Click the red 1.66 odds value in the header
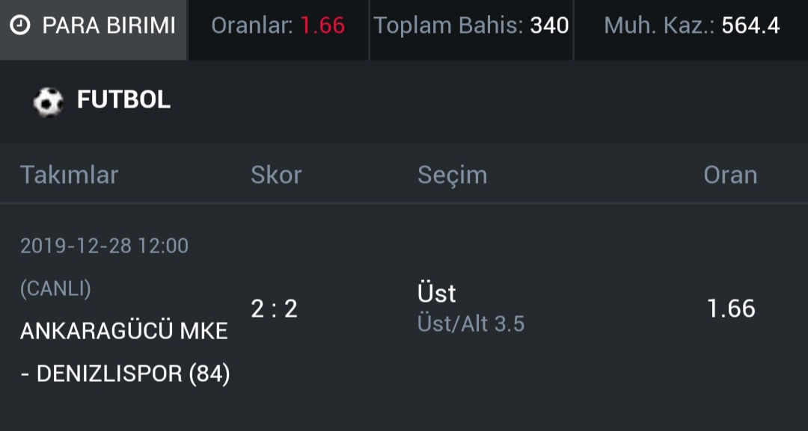808x431 pixels. [322, 25]
